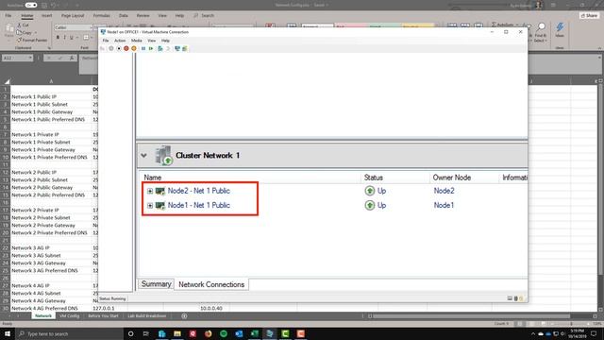Click the Share button in Excel

coord(589,15)
